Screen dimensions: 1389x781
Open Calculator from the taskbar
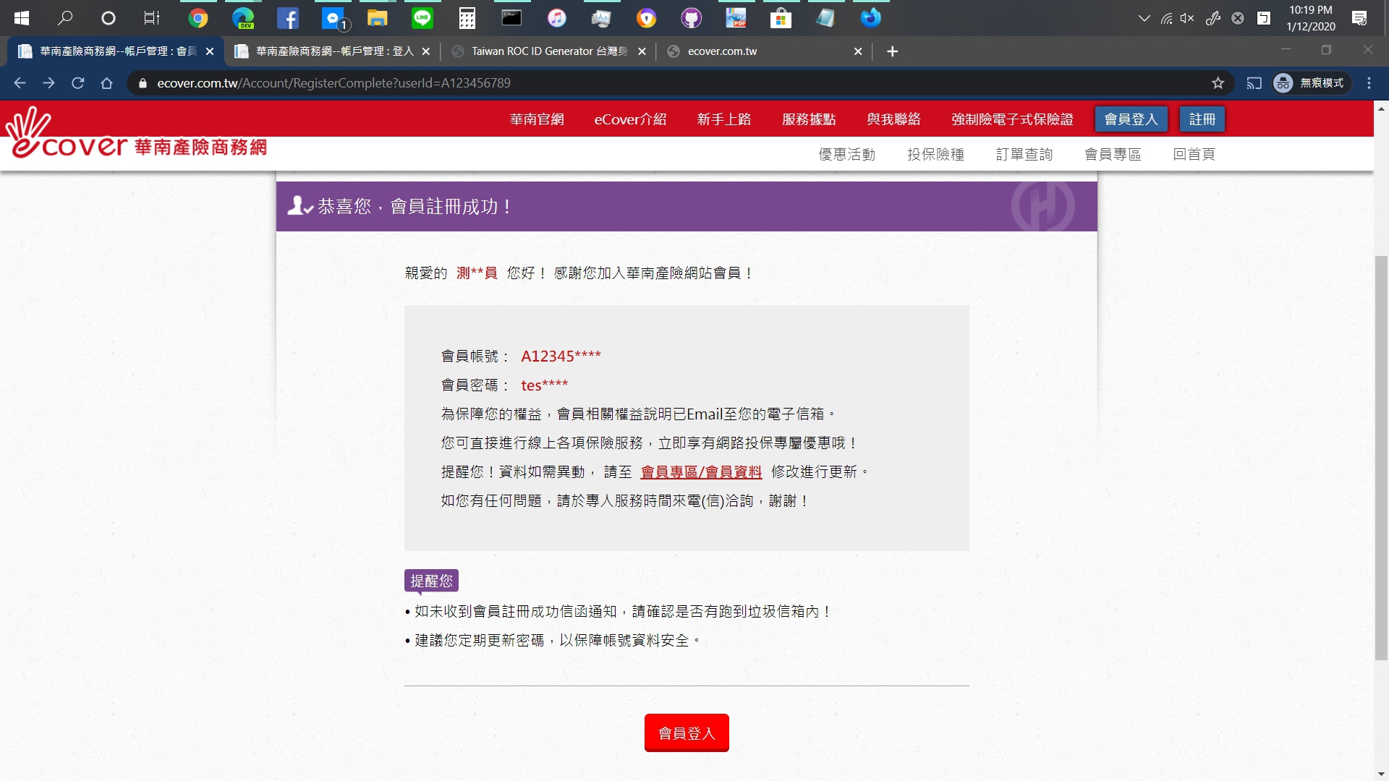click(467, 18)
